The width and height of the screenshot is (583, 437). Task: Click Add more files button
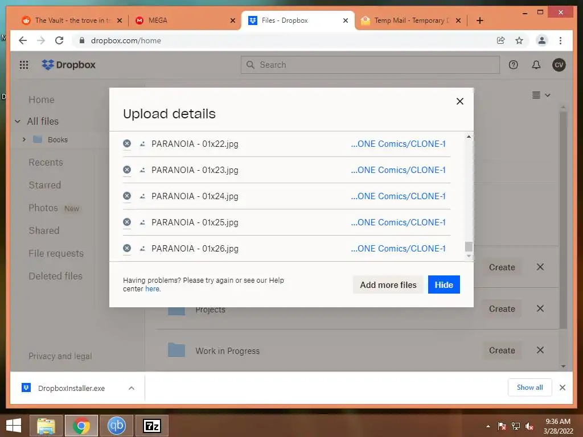click(388, 285)
